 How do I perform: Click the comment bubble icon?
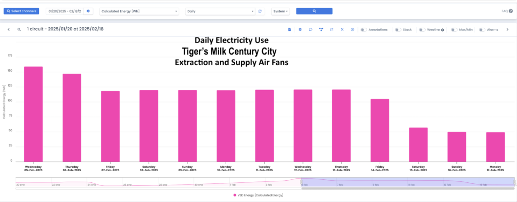click(311, 30)
